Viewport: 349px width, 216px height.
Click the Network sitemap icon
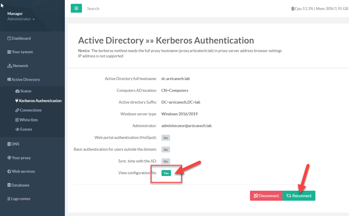click(9, 66)
